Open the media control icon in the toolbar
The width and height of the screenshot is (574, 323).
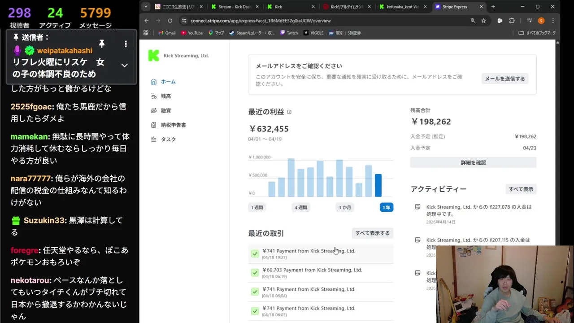click(529, 21)
